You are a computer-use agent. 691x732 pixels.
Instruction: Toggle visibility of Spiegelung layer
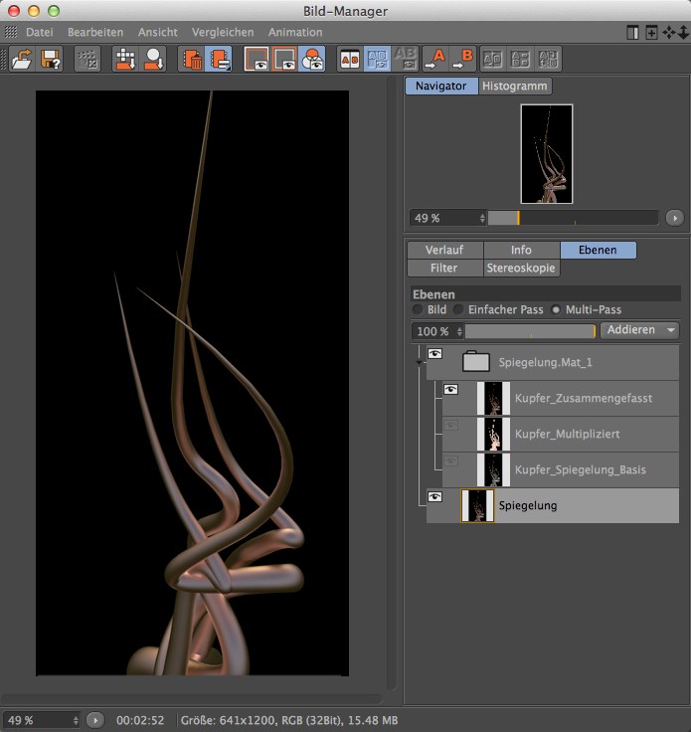tap(434, 496)
